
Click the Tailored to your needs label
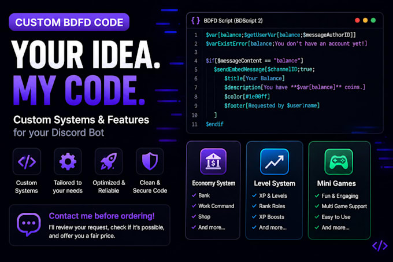coord(68,187)
